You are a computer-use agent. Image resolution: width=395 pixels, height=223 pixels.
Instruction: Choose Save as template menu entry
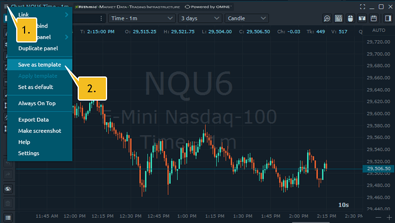(x=40, y=65)
